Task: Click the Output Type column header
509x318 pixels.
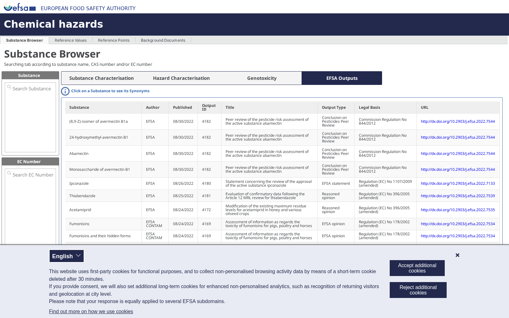Action: (x=336, y=107)
